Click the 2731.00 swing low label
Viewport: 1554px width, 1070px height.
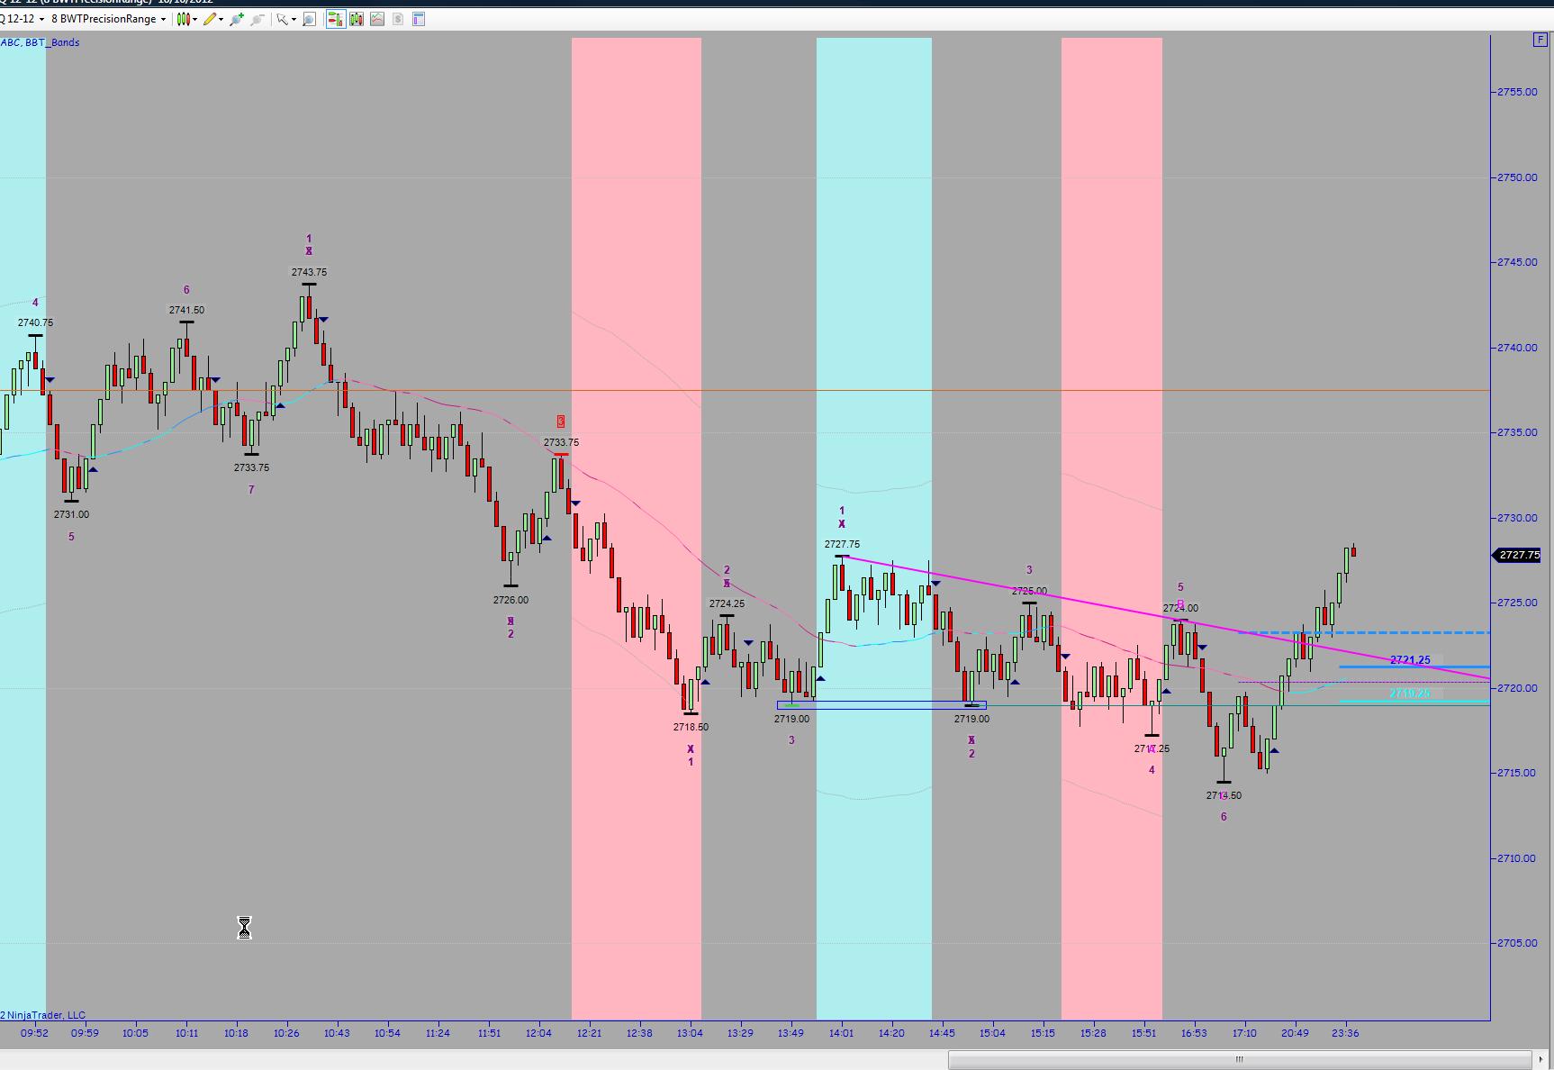point(71,514)
